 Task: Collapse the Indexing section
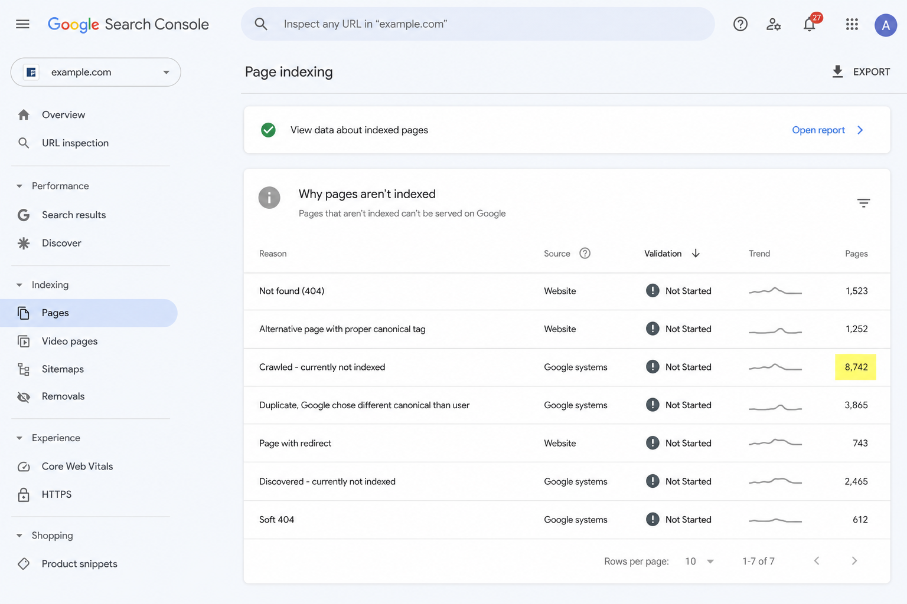click(19, 285)
